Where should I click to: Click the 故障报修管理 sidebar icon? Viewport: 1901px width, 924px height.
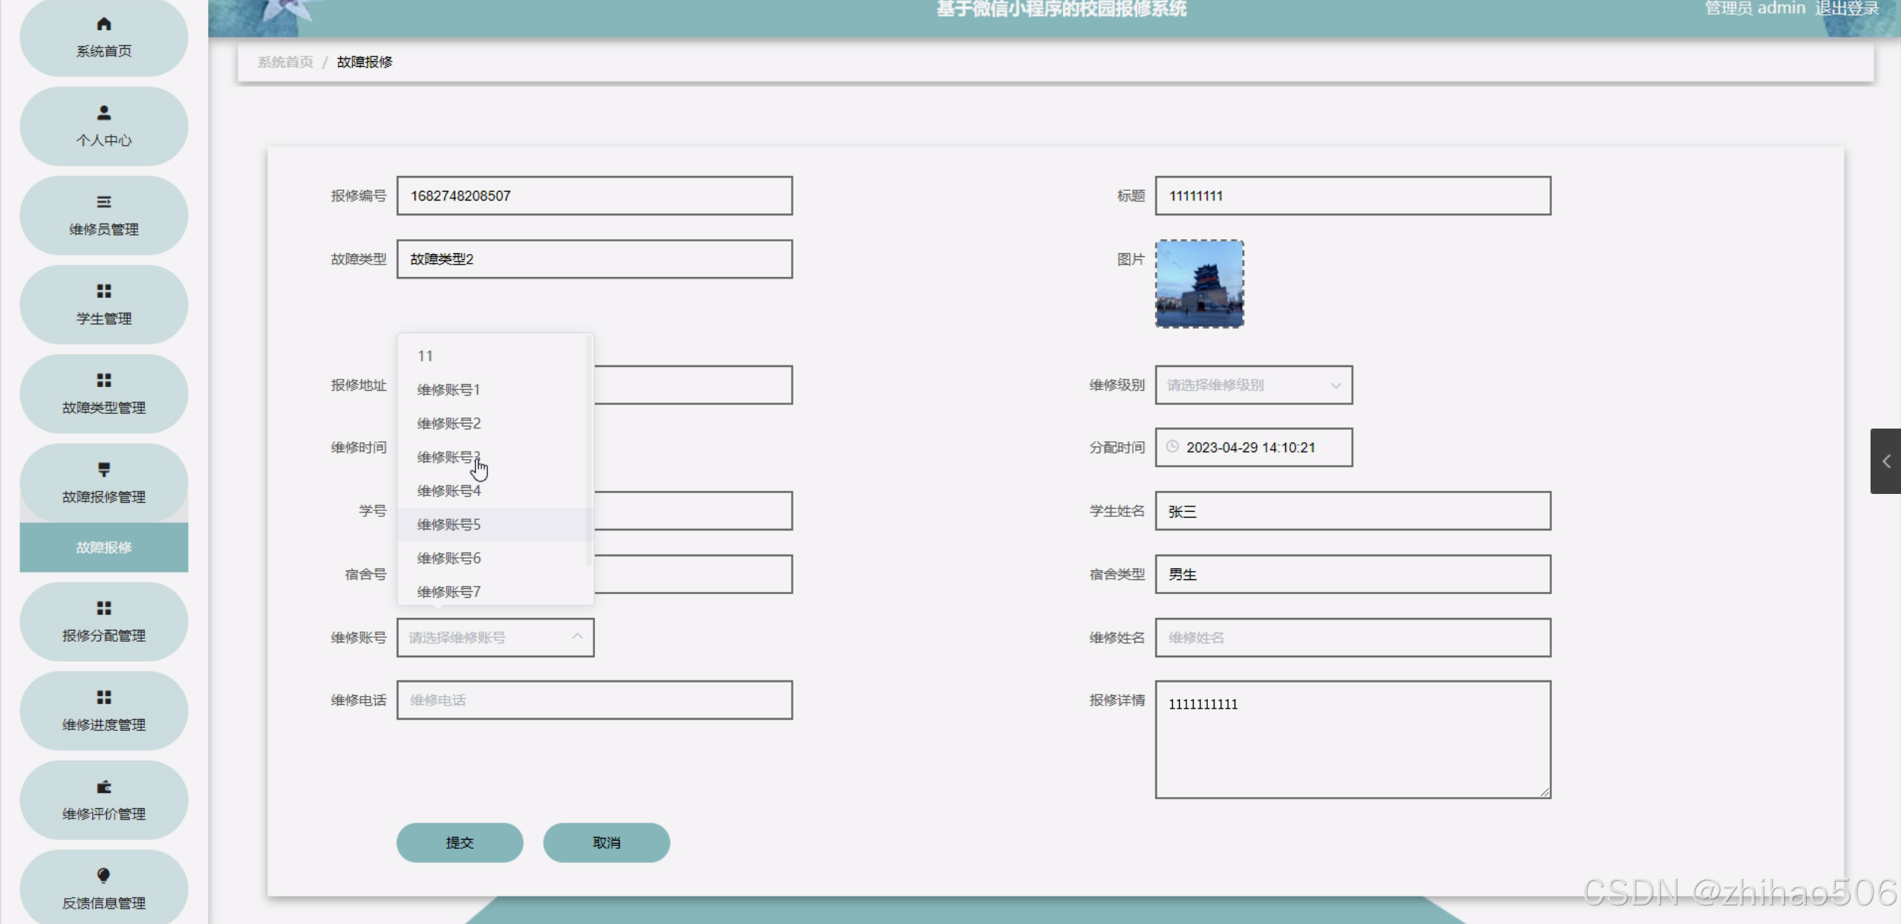(104, 469)
